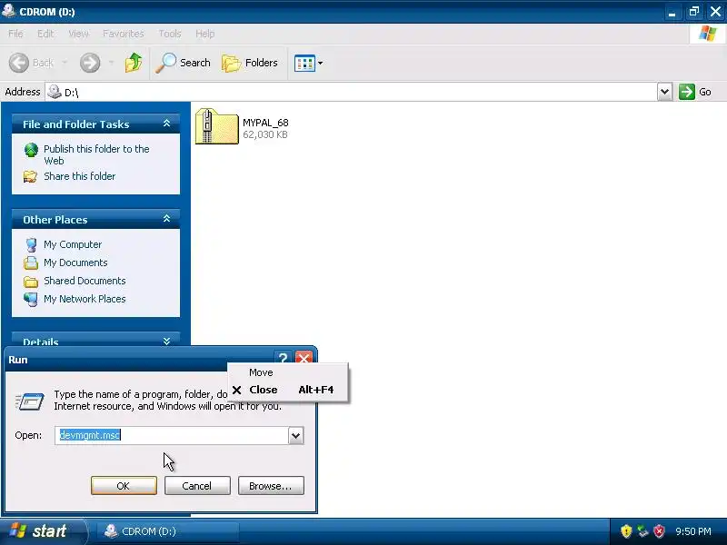
Task: Open My Computer from Other Places
Action: [x=73, y=244]
